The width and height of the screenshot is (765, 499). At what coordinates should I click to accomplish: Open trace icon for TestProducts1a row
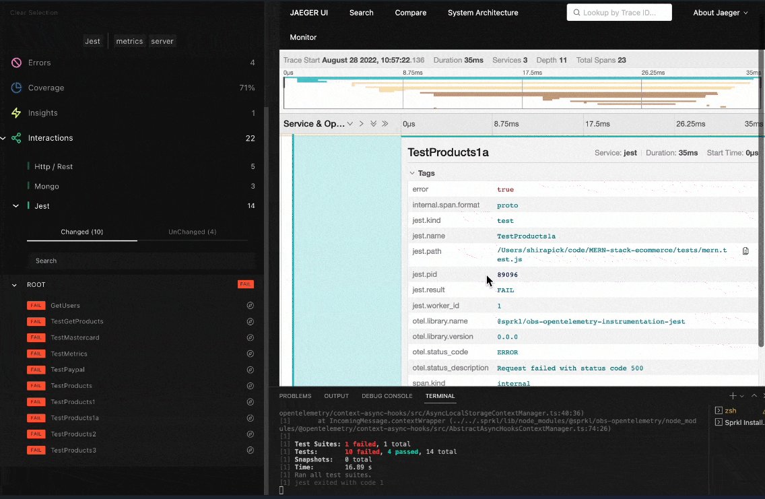(x=251, y=418)
